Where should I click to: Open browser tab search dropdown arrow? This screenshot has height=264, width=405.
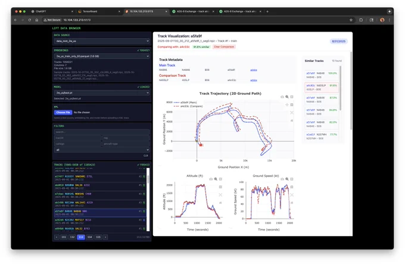click(390, 11)
